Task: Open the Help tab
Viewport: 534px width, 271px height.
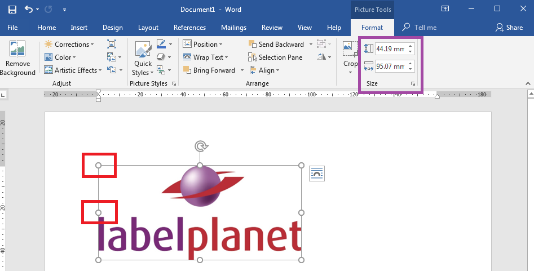Action: pyautogui.click(x=334, y=28)
